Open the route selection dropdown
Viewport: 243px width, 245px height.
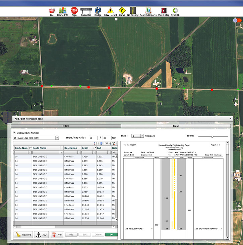[x=57, y=138]
